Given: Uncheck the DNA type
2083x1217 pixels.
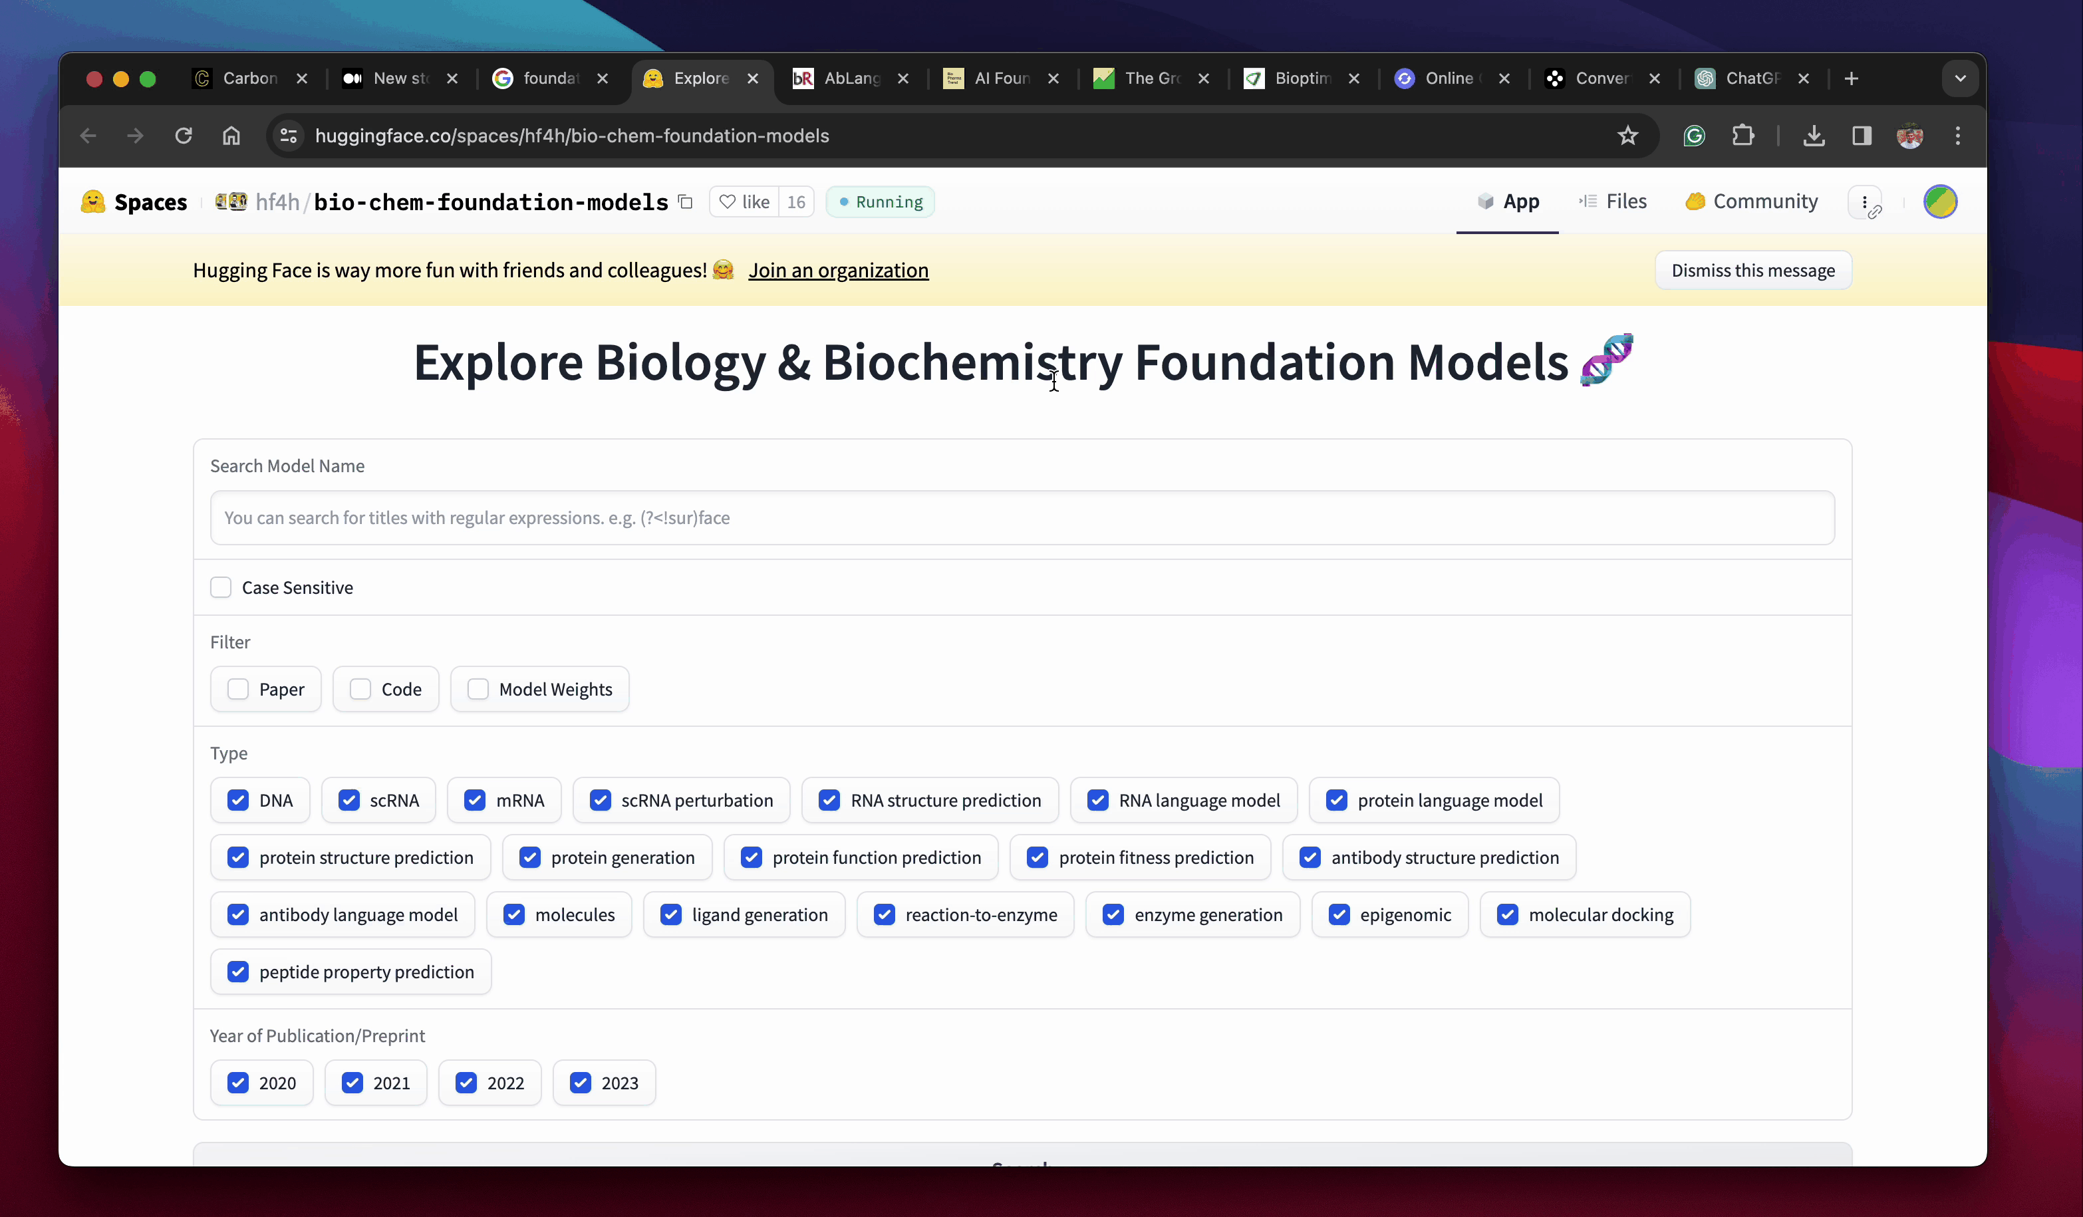Looking at the screenshot, I should point(238,799).
